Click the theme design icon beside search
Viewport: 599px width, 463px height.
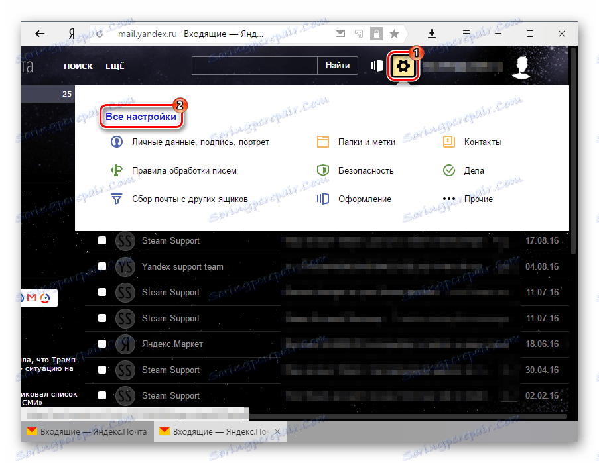[377, 66]
